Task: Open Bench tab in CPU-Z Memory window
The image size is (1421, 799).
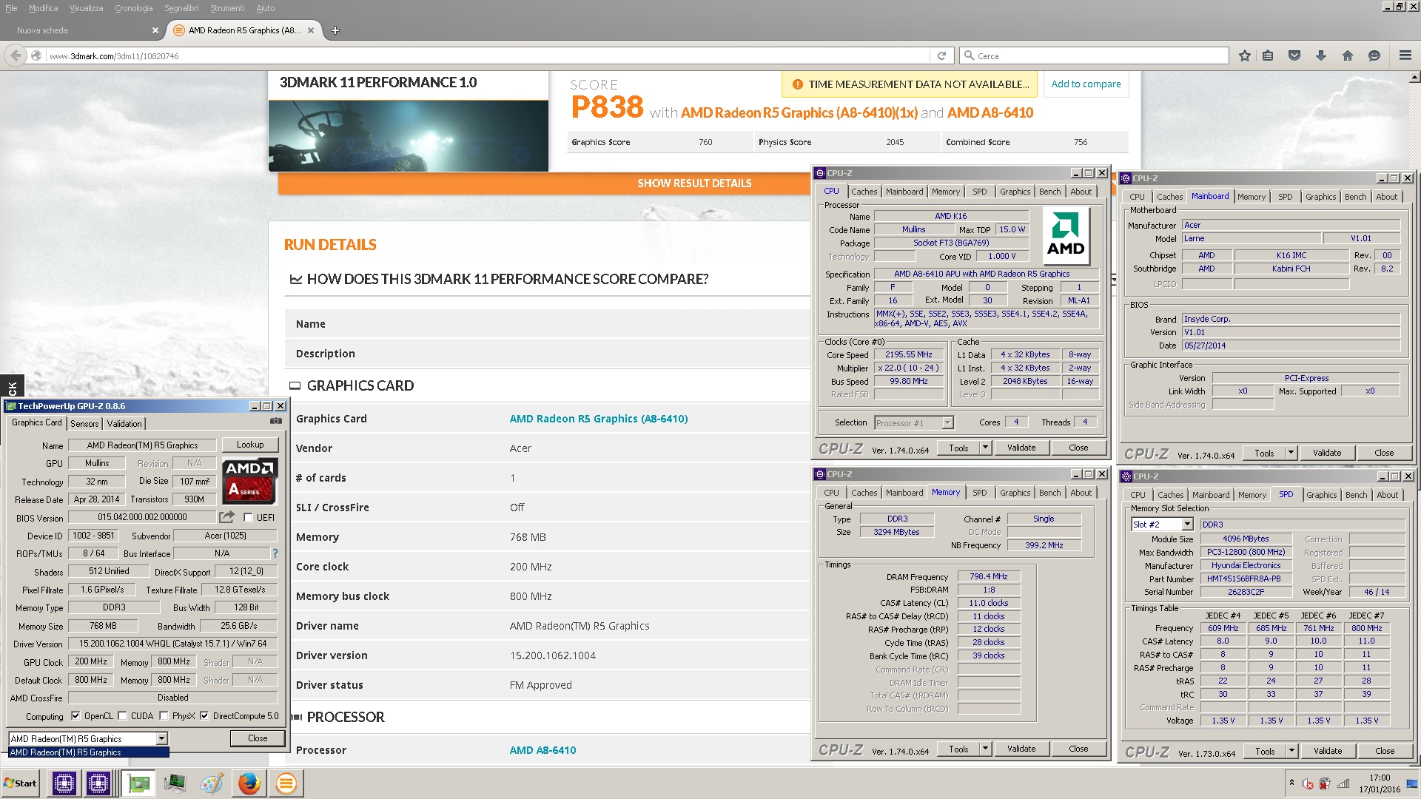Action: pos(1049,493)
